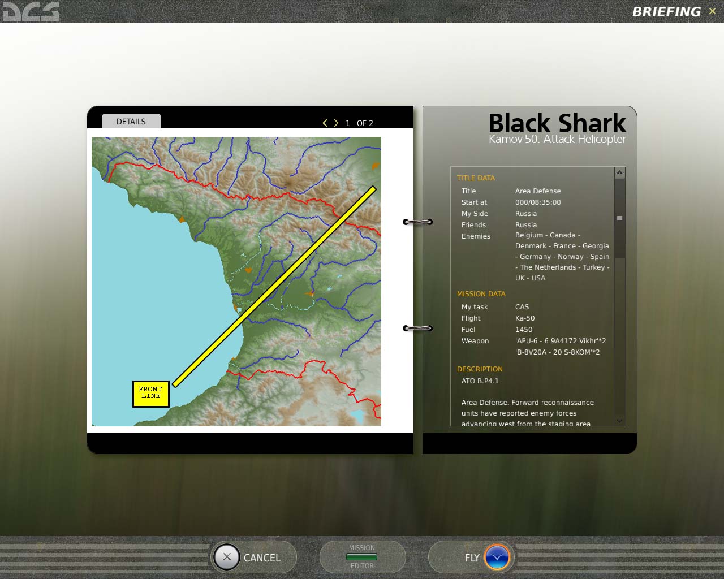Go to previous briefing page arrow

[325, 123]
